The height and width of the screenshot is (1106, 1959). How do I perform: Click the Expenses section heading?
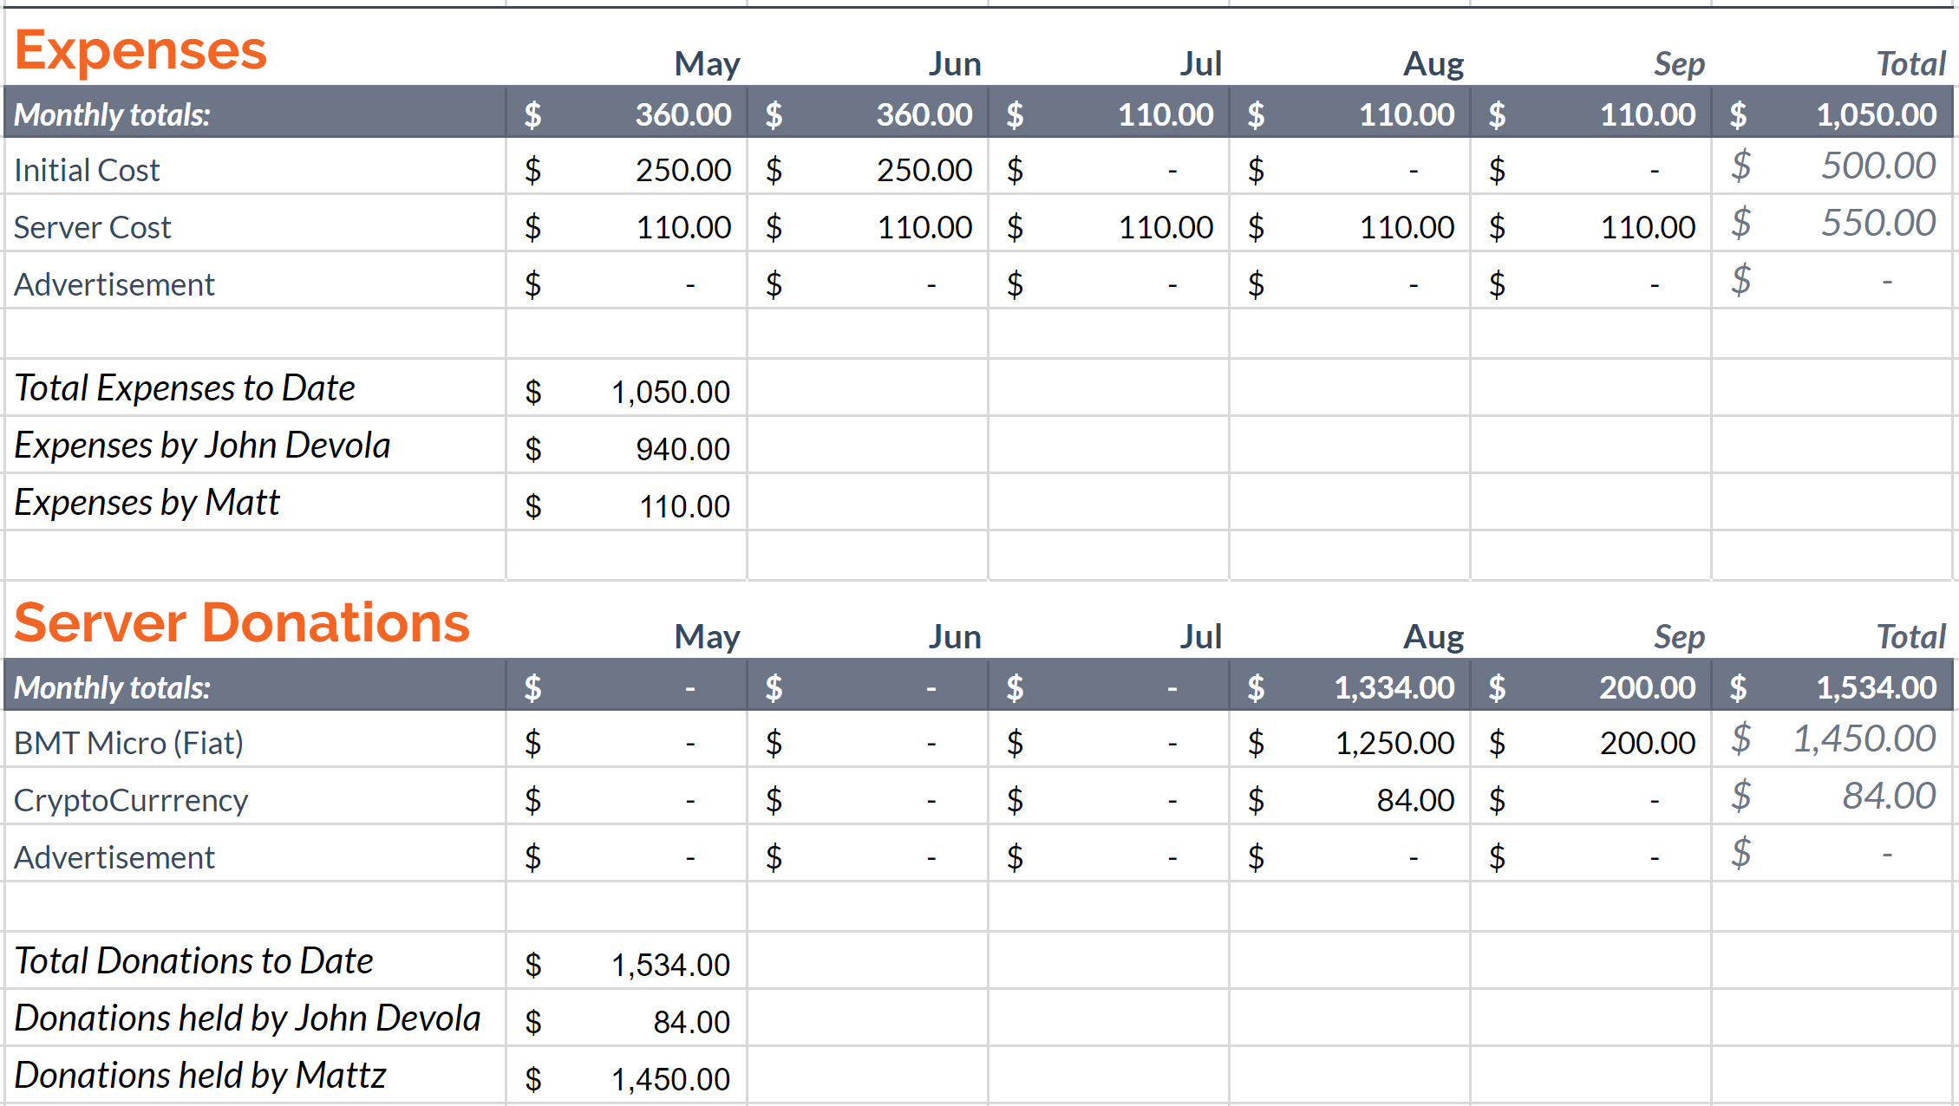pyautogui.click(x=140, y=50)
